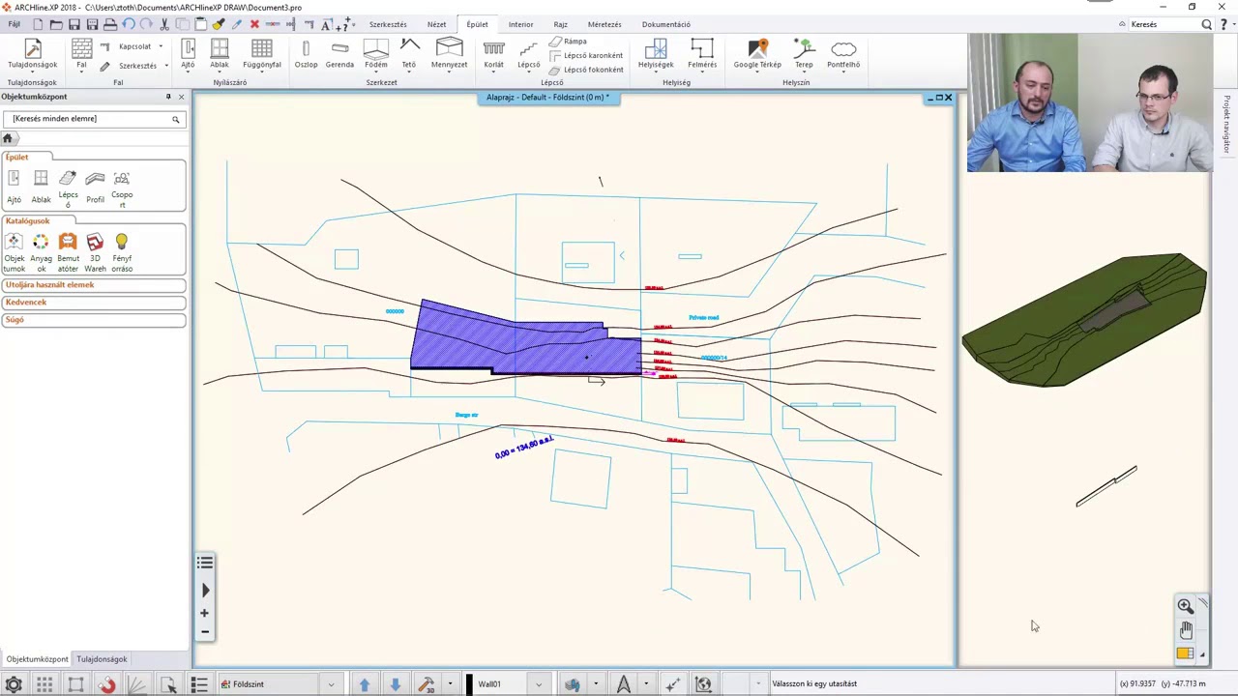The image size is (1238, 696).
Task: Select the Függönyfal curtain wall tool
Action: [262, 54]
